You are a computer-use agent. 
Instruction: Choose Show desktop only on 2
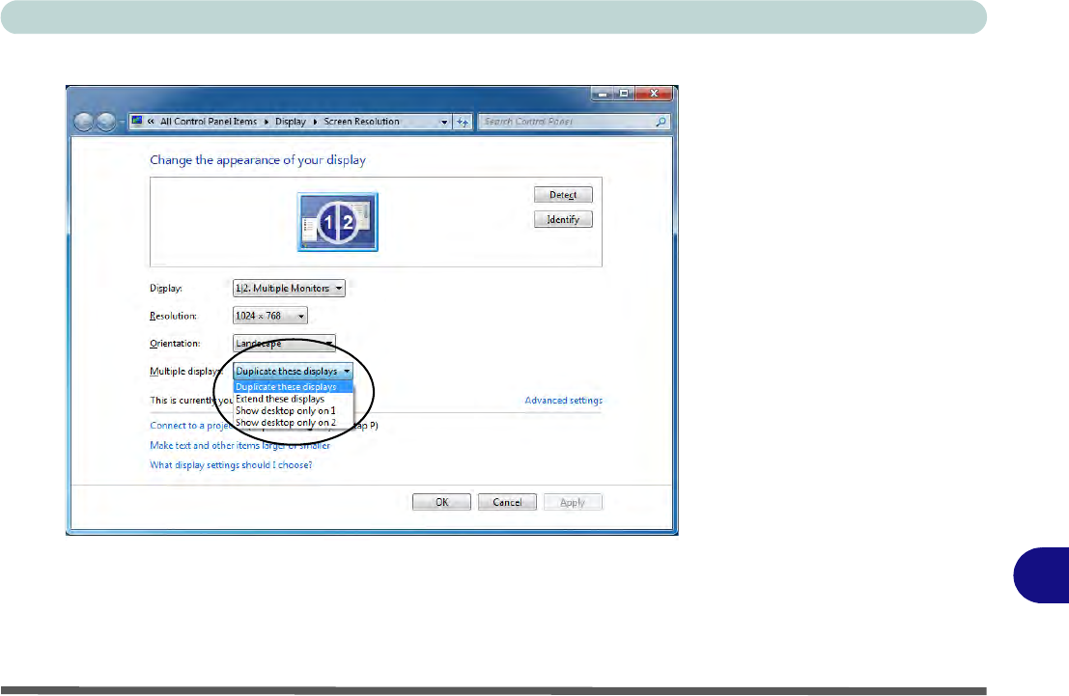294,423
